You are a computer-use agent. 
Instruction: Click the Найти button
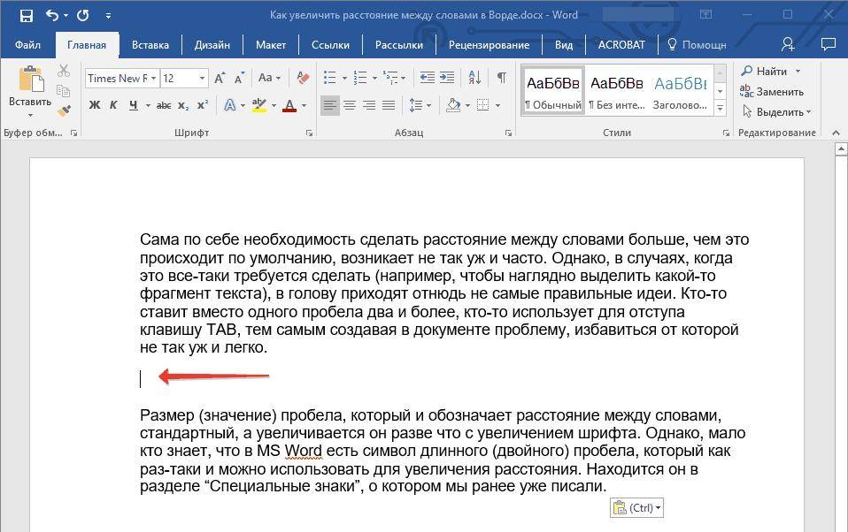pos(770,71)
